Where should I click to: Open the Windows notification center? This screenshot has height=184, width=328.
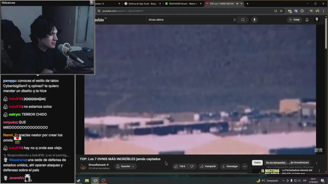[x=323, y=181]
